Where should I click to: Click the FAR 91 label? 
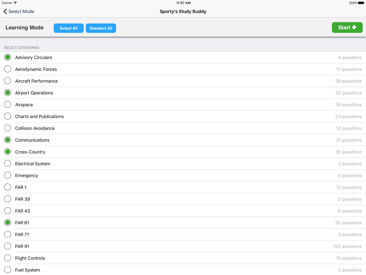click(x=22, y=246)
